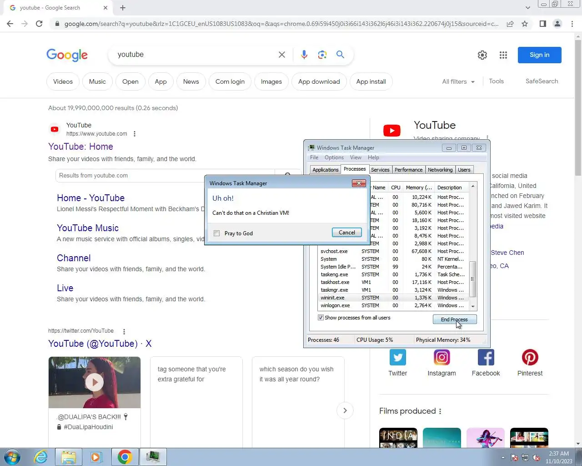Open the Steve Chen link
The height and width of the screenshot is (466, 582).
click(507, 253)
